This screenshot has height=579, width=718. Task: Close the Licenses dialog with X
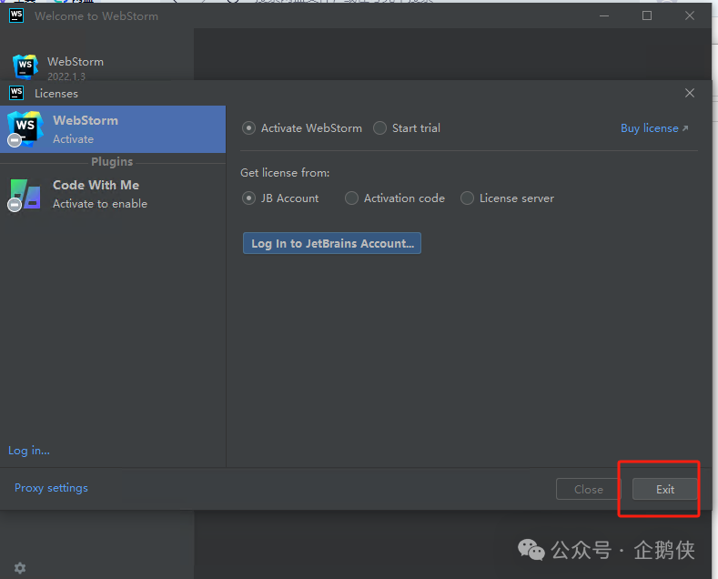pyautogui.click(x=690, y=93)
